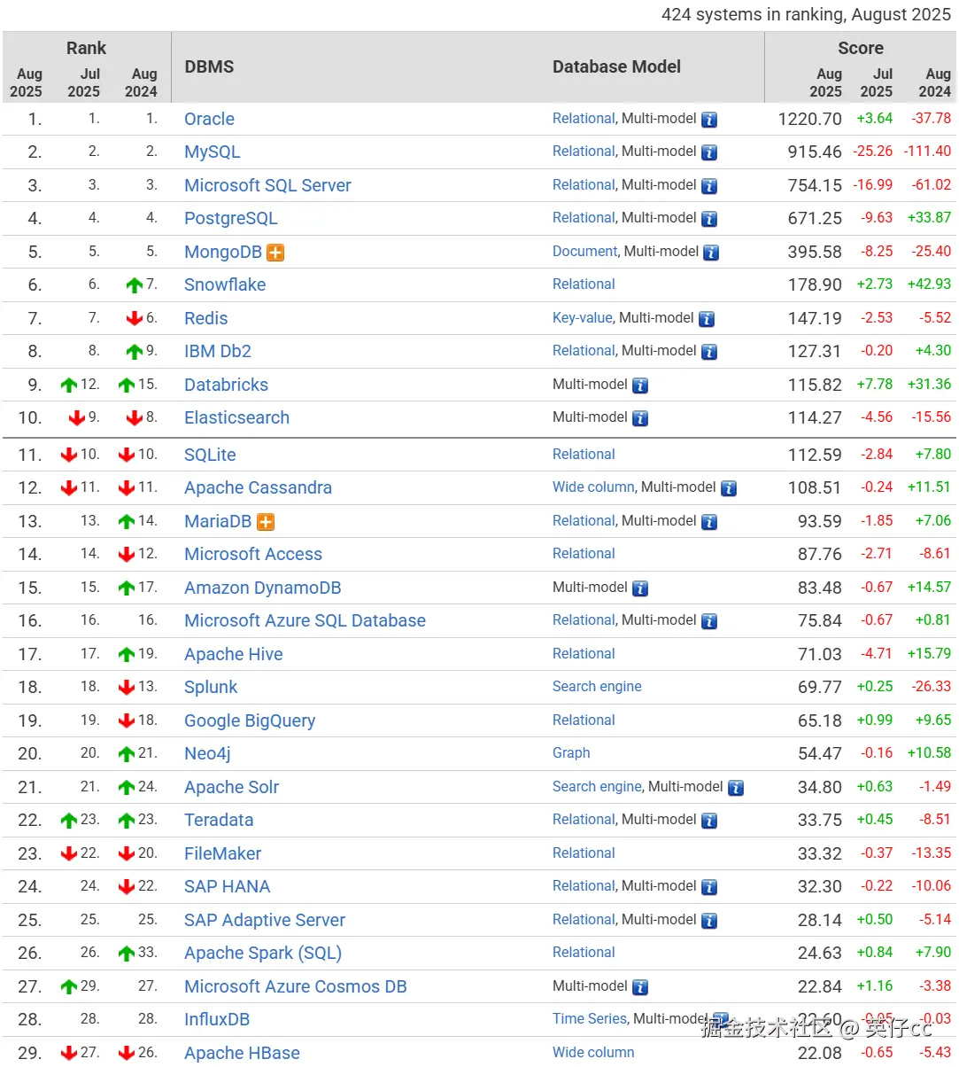Open the Teradata link

click(x=219, y=820)
